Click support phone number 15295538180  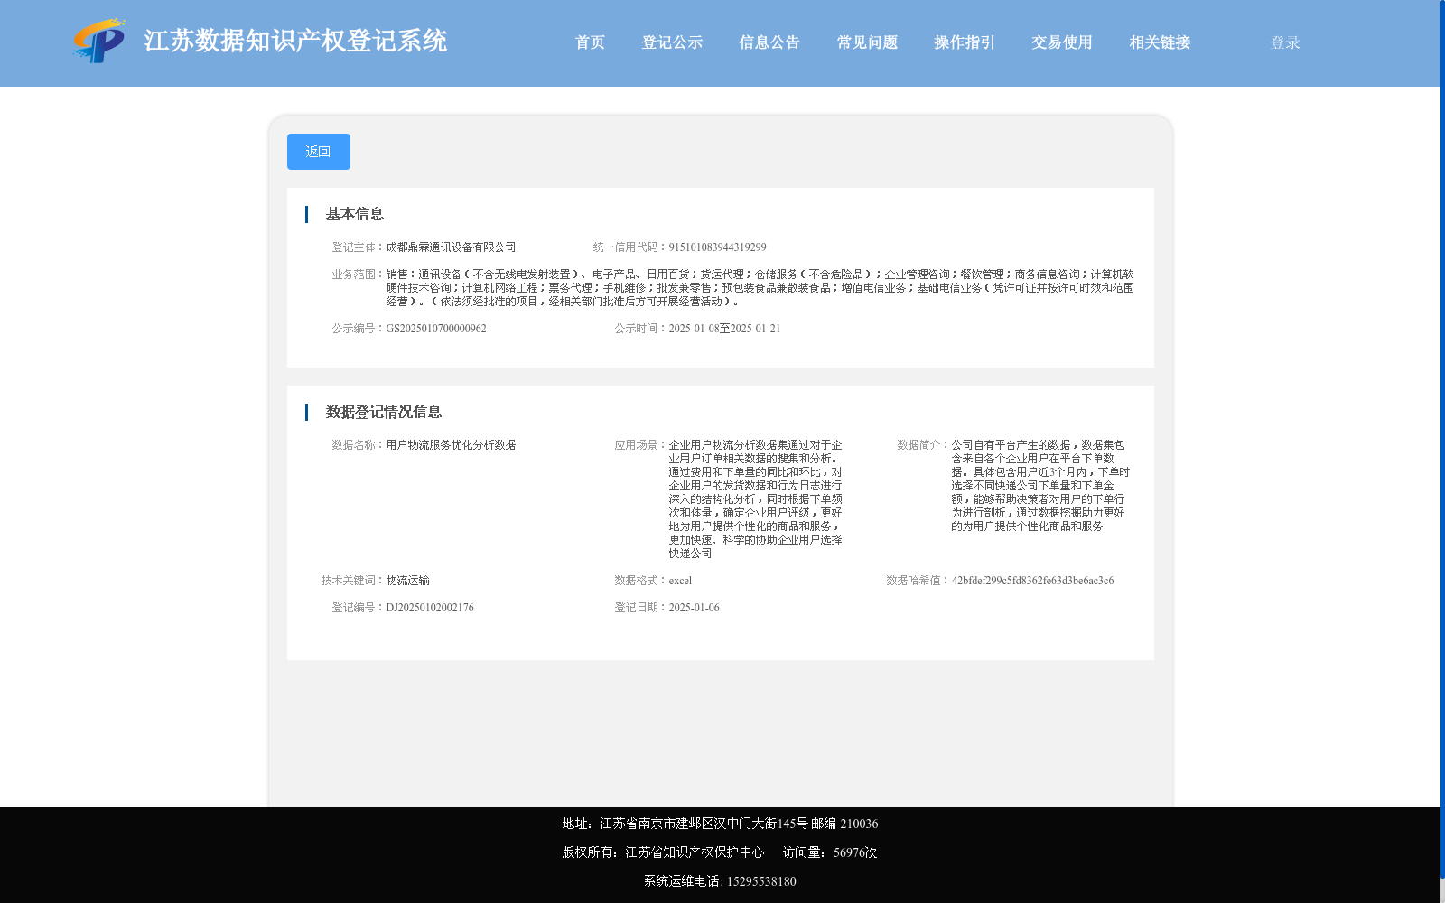(761, 881)
